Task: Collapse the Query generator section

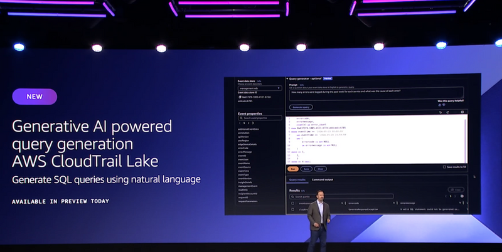Action: coord(287,78)
